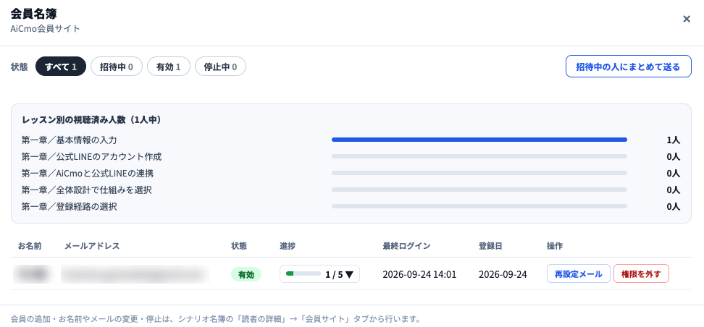Click the blurred email address cell
Screen dimensions: 704x327
[135, 274]
